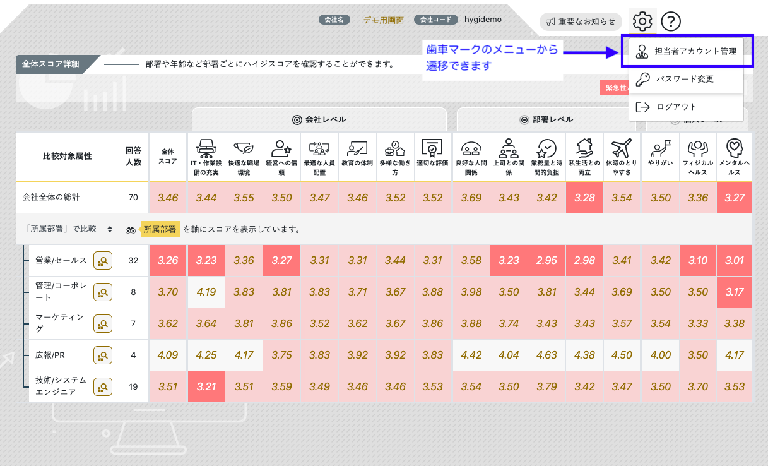This screenshot has height=466, width=768.
Task: Click the 比較対象属性 column header
Action: click(68, 157)
